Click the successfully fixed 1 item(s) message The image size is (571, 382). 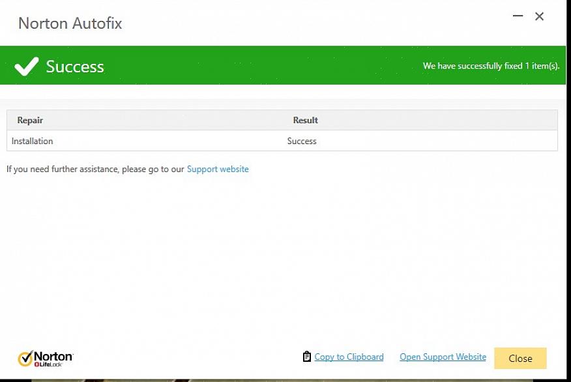point(491,66)
